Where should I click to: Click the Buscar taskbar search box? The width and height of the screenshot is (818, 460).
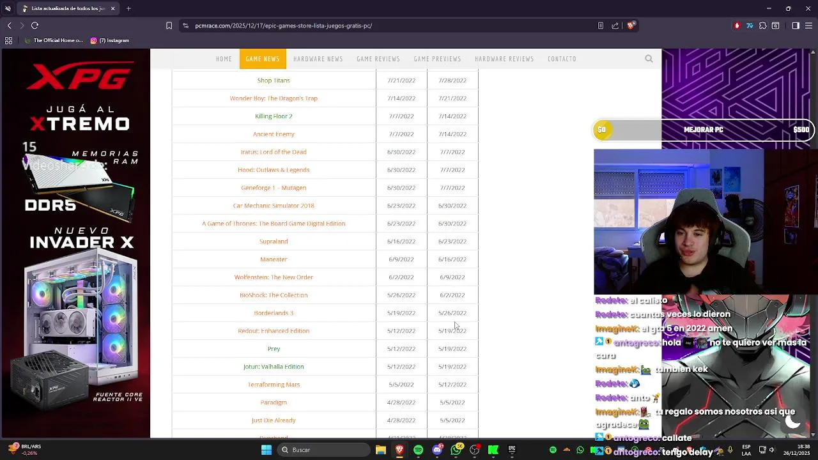click(324, 450)
